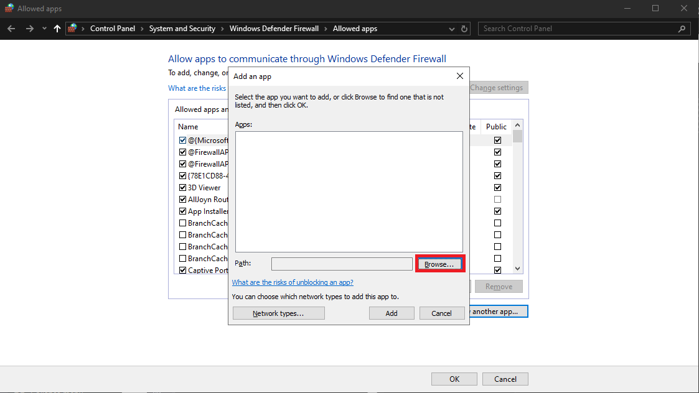Click the Up one level arrow
Screen dimensions: 699x393
click(x=57, y=28)
